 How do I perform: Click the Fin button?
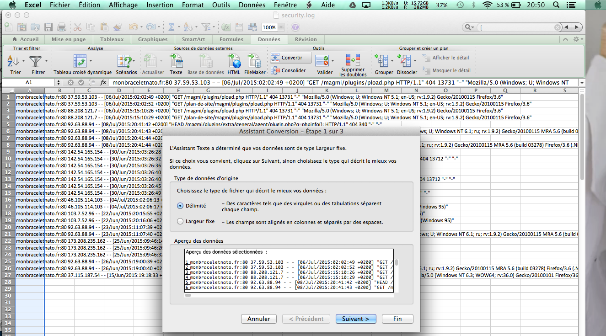tap(397, 319)
